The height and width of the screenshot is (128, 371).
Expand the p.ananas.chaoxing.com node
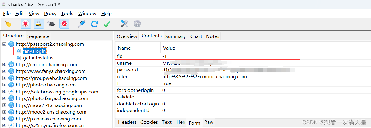pos(4,119)
